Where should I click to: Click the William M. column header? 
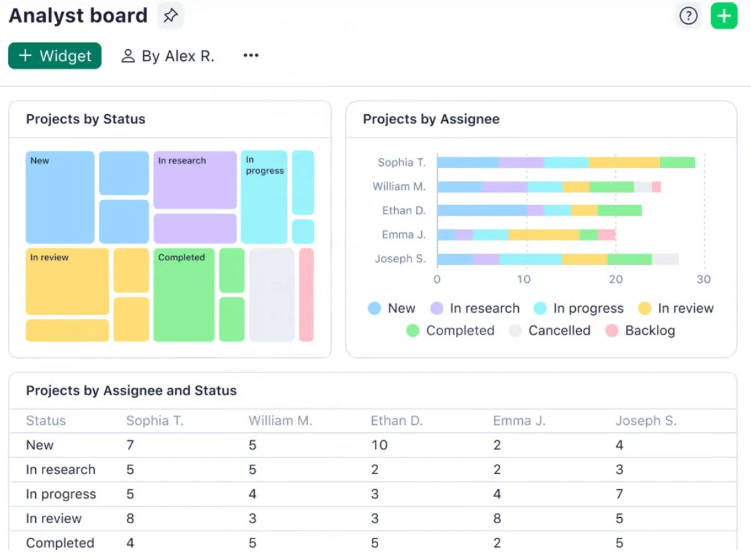280,421
